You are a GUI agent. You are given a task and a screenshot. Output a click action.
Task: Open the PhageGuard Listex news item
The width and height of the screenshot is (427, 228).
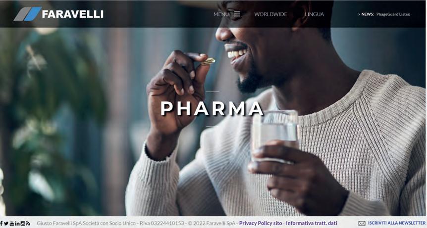(393, 14)
